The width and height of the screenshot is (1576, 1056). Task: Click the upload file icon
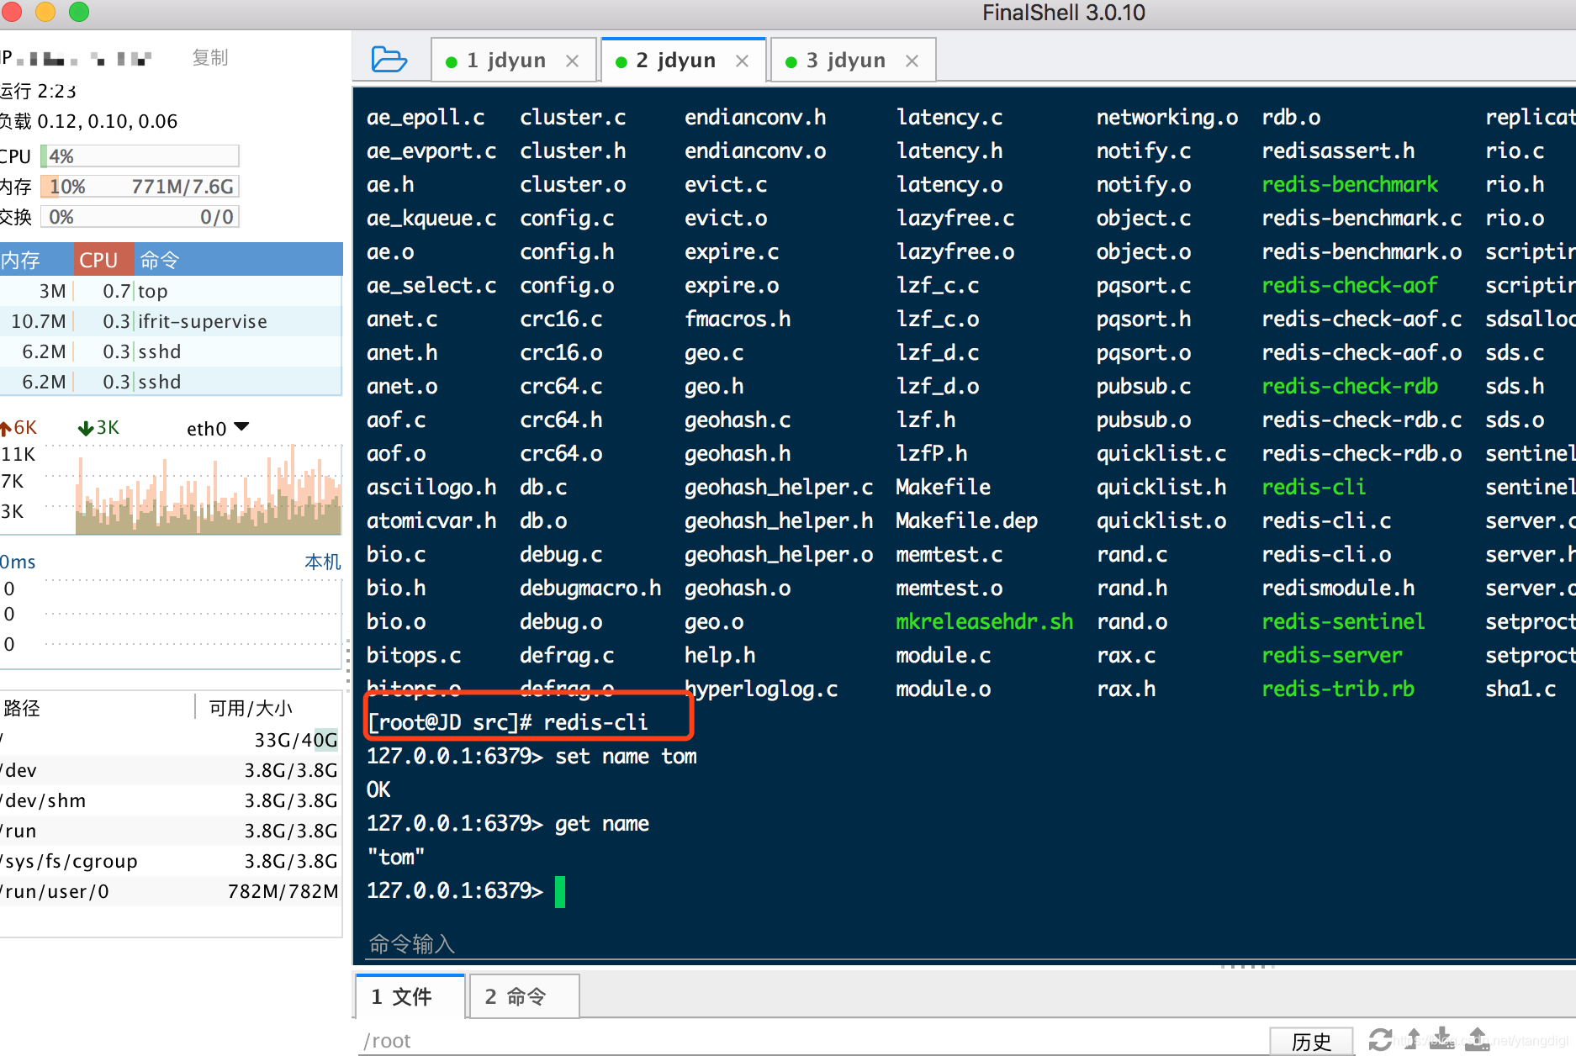coord(1478,1040)
